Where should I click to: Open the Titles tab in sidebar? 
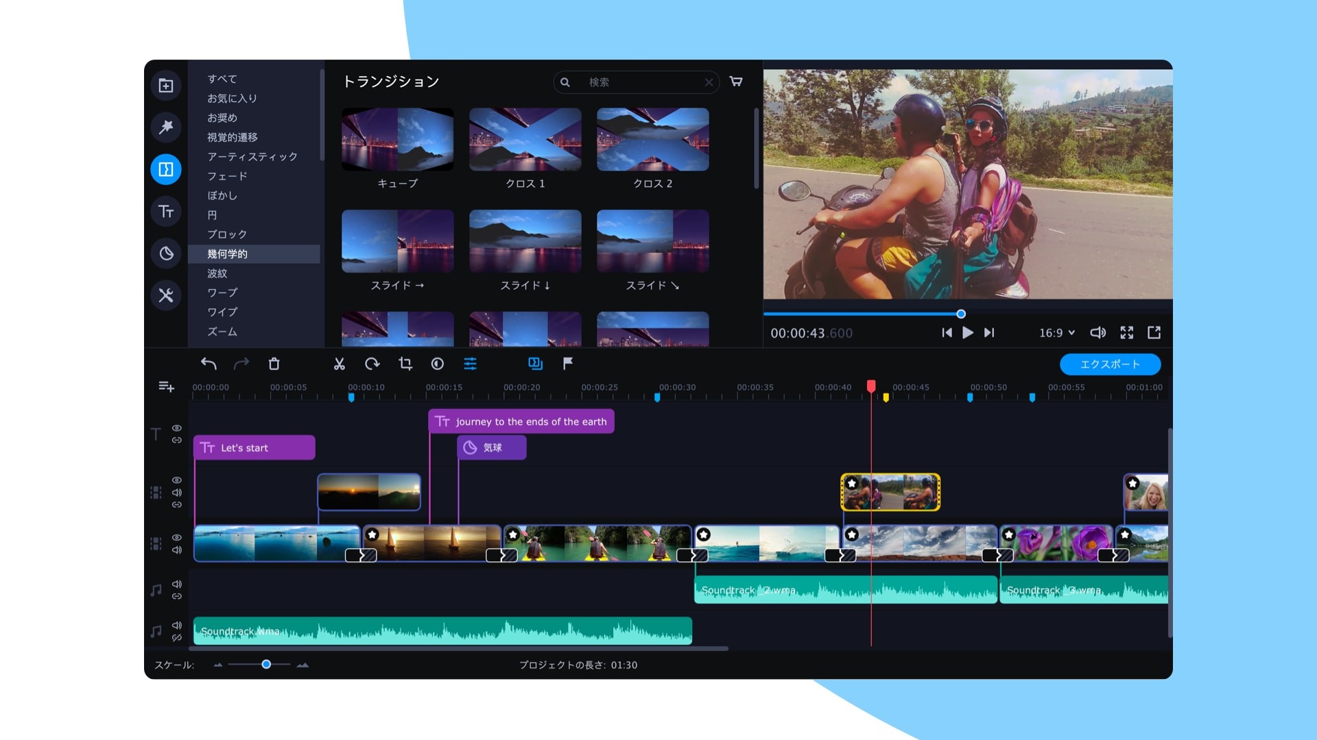[x=166, y=211]
